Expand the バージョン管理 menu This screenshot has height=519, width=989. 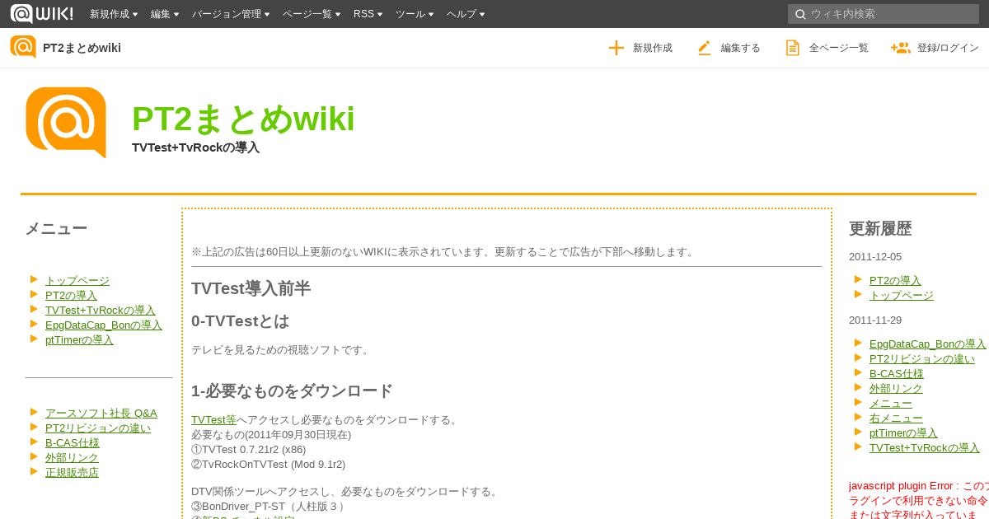pyautogui.click(x=231, y=14)
